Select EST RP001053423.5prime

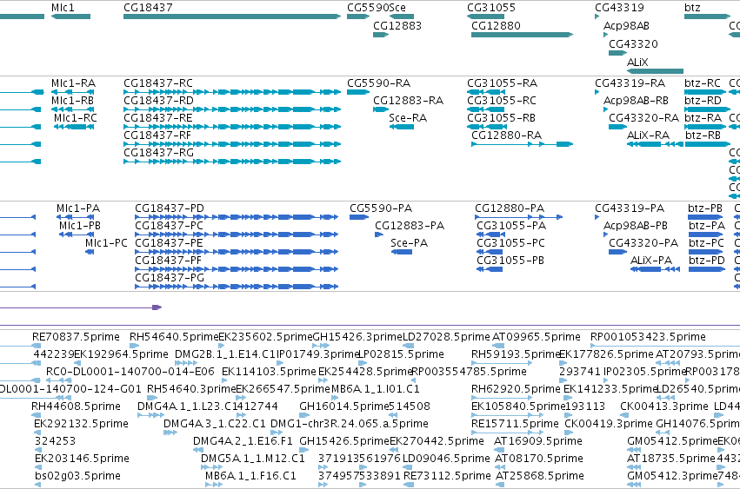click(648, 337)
